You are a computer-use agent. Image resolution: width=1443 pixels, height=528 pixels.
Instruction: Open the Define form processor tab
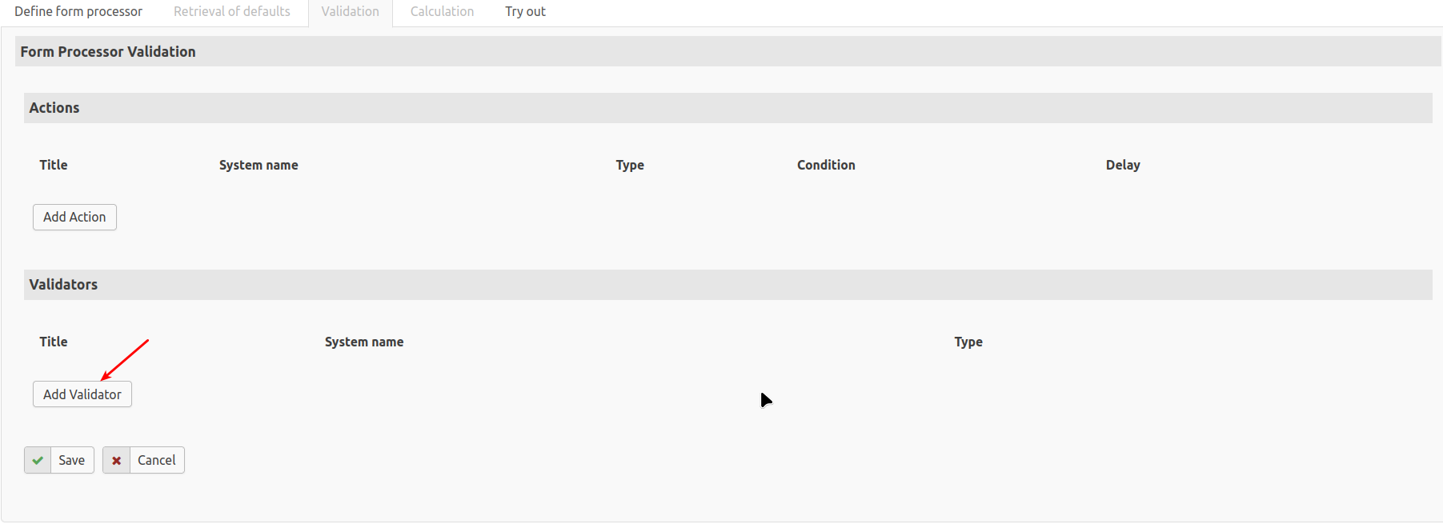[x=78, y=12]
